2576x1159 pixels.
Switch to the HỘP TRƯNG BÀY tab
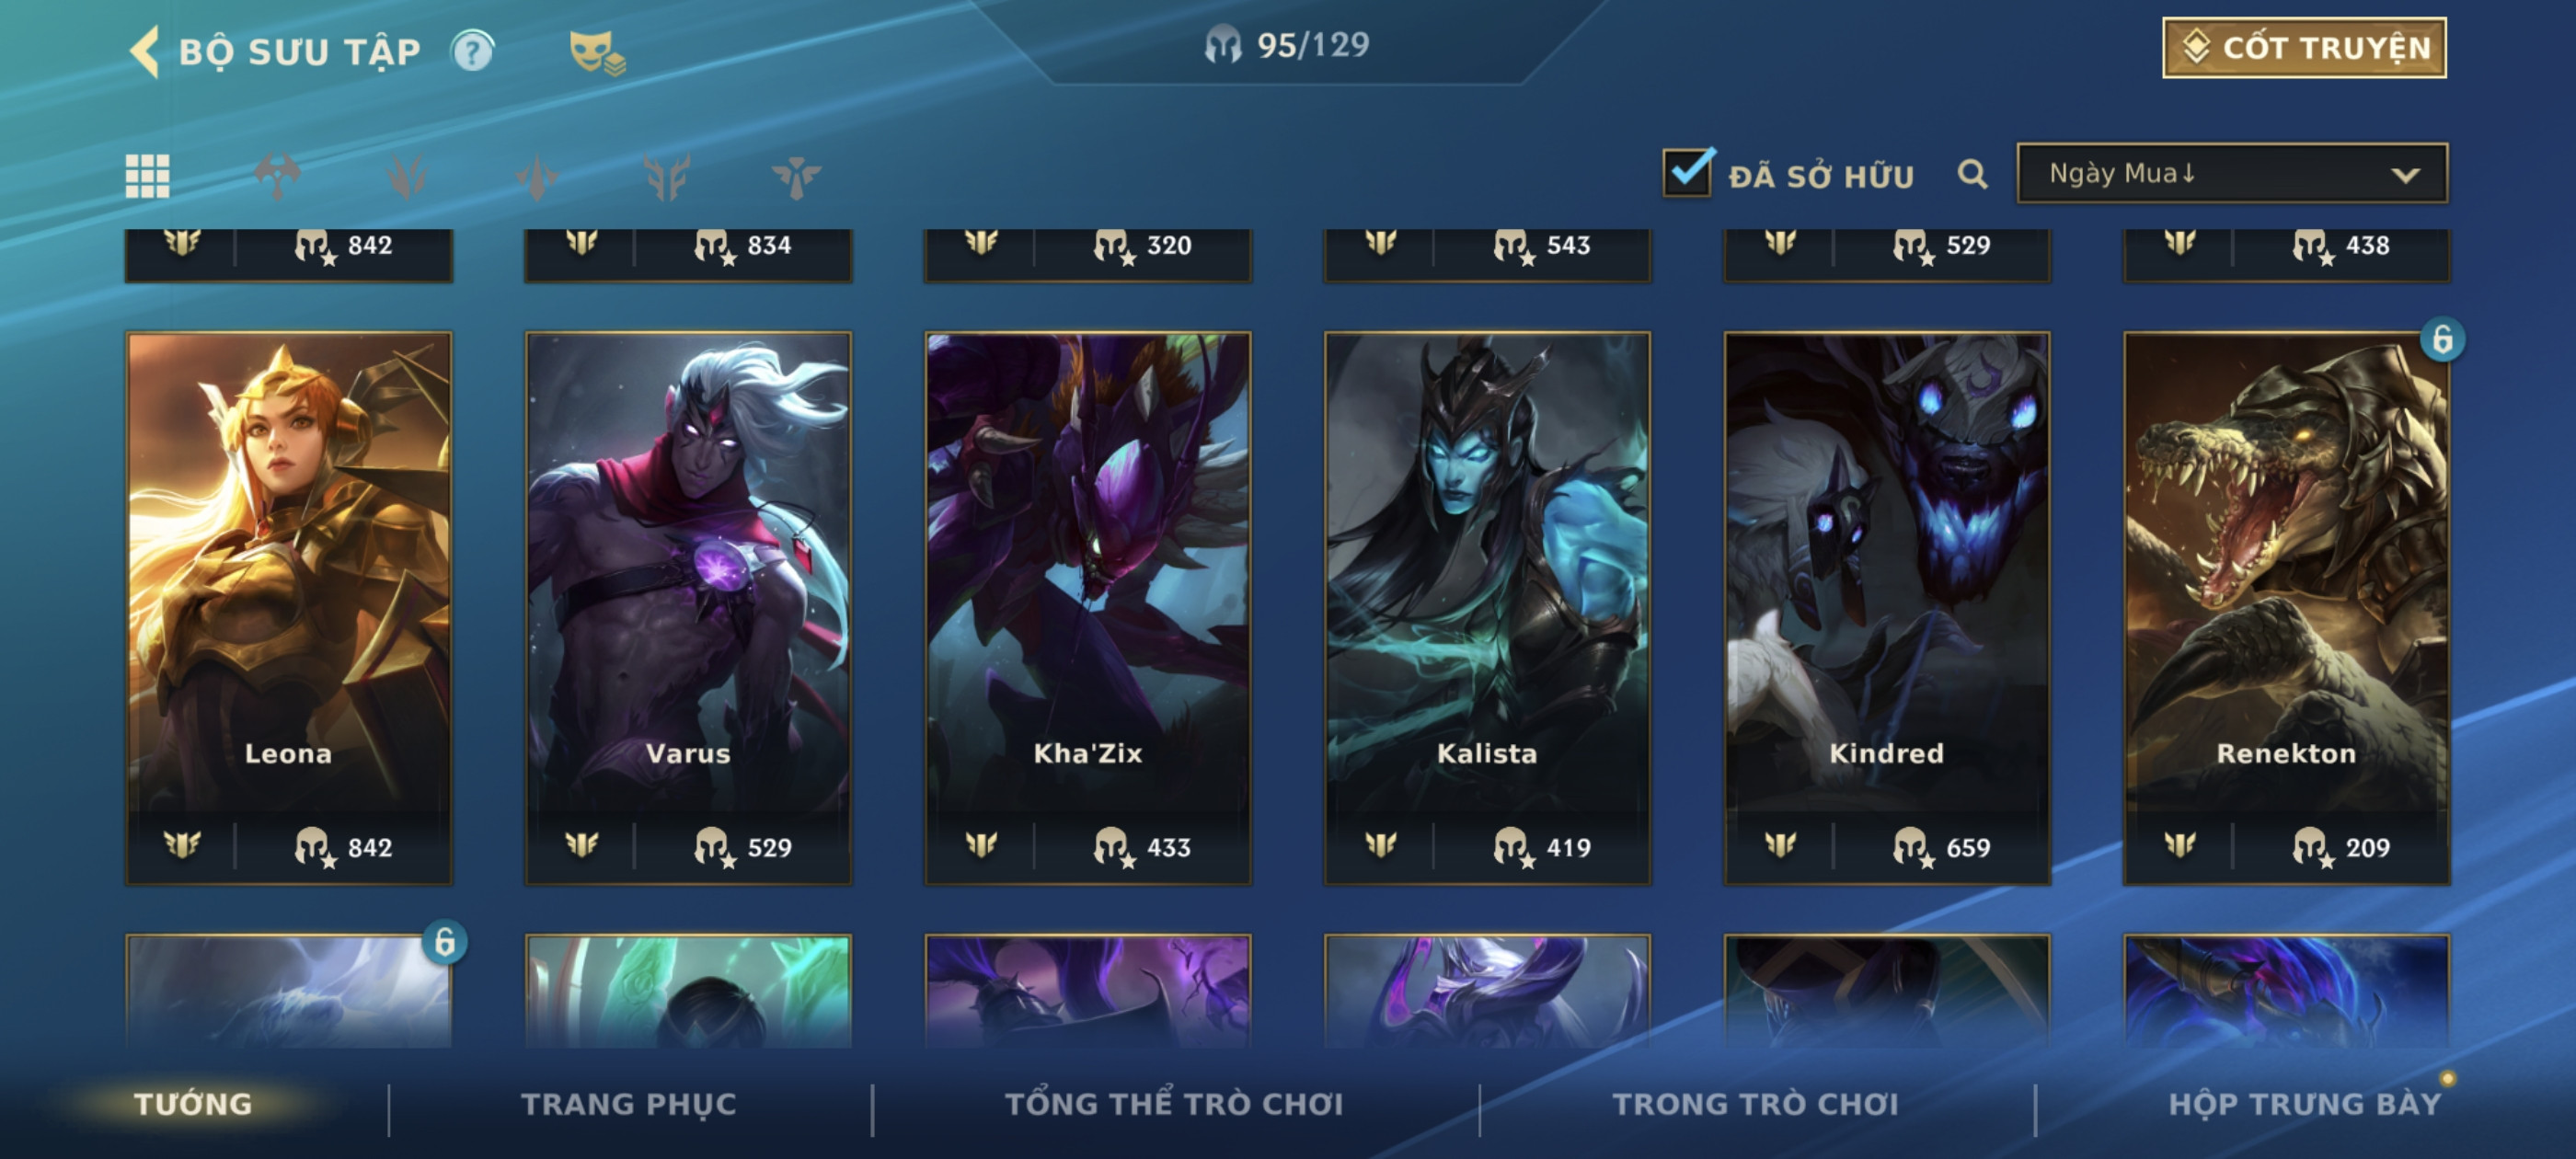[x=2304, y=1104]
